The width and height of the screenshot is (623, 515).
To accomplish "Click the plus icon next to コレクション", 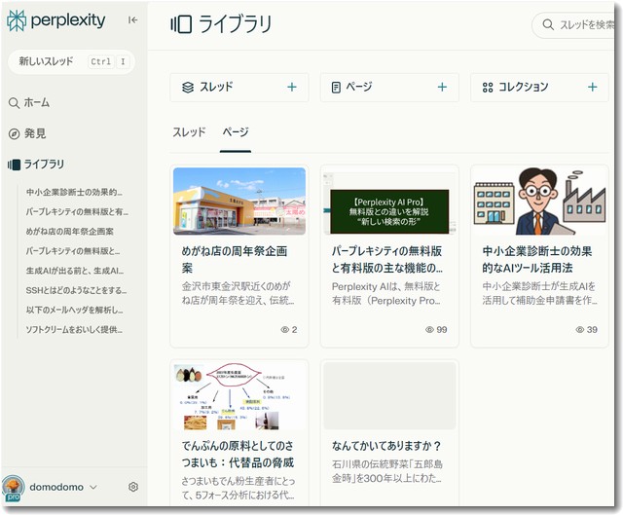I will tap(592, 87).
